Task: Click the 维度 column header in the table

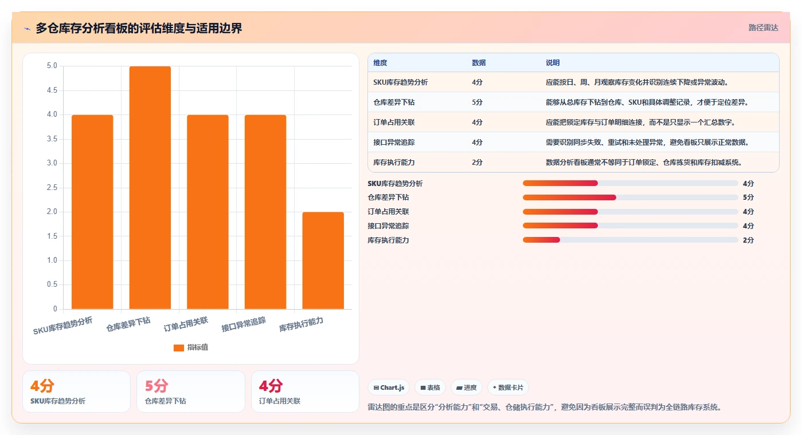Action: (380, 63)
